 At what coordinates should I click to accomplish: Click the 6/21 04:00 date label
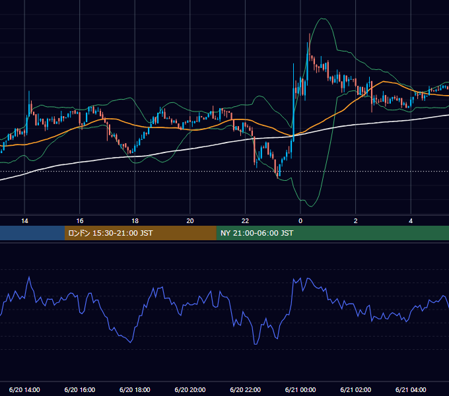tap(411, 389)
